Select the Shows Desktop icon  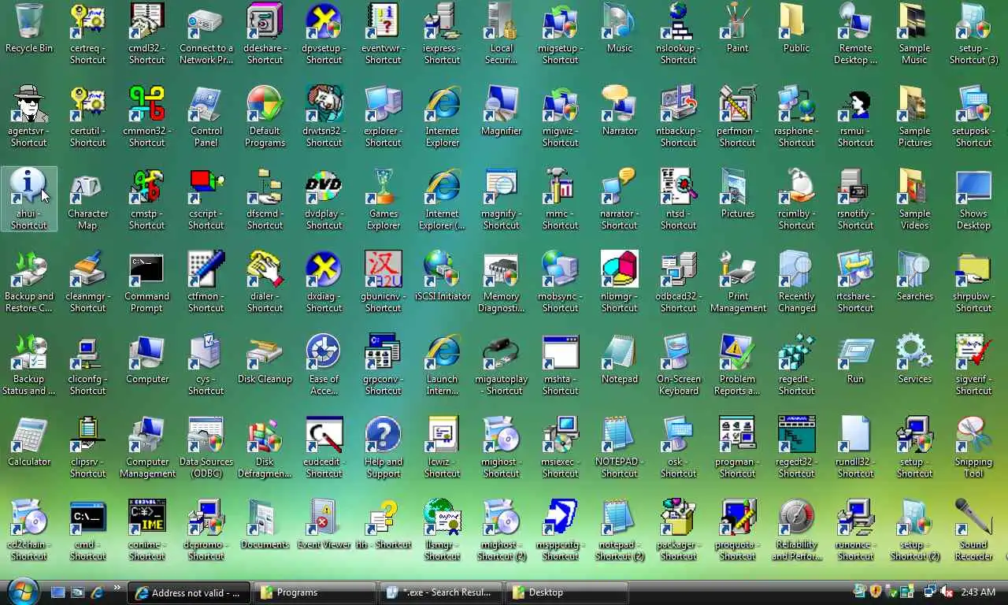click(974, 199)
